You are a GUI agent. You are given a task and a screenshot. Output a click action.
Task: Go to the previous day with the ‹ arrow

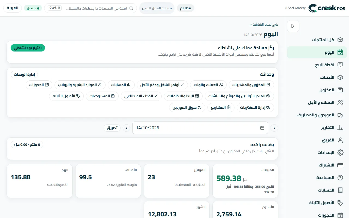coord(274,128)
